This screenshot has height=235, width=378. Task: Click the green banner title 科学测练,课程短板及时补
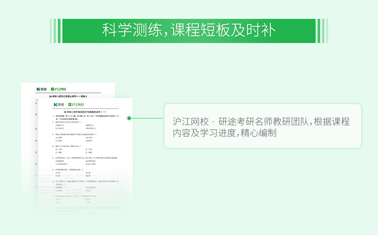point(189,31)
